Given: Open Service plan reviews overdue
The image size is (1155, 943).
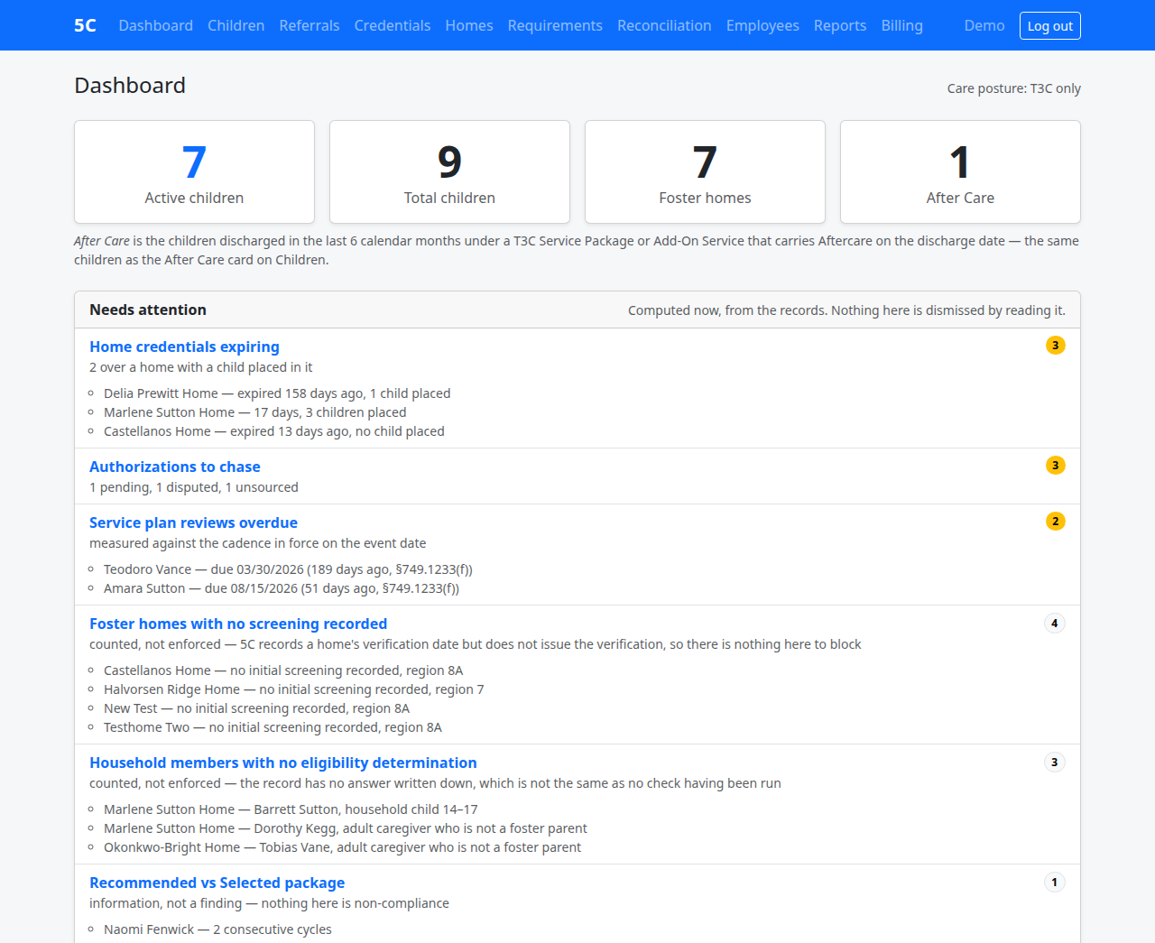Looking at the screenshot, I should tap(193, 522).
